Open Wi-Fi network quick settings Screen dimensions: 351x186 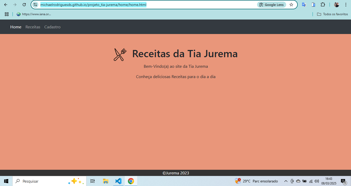310,181
